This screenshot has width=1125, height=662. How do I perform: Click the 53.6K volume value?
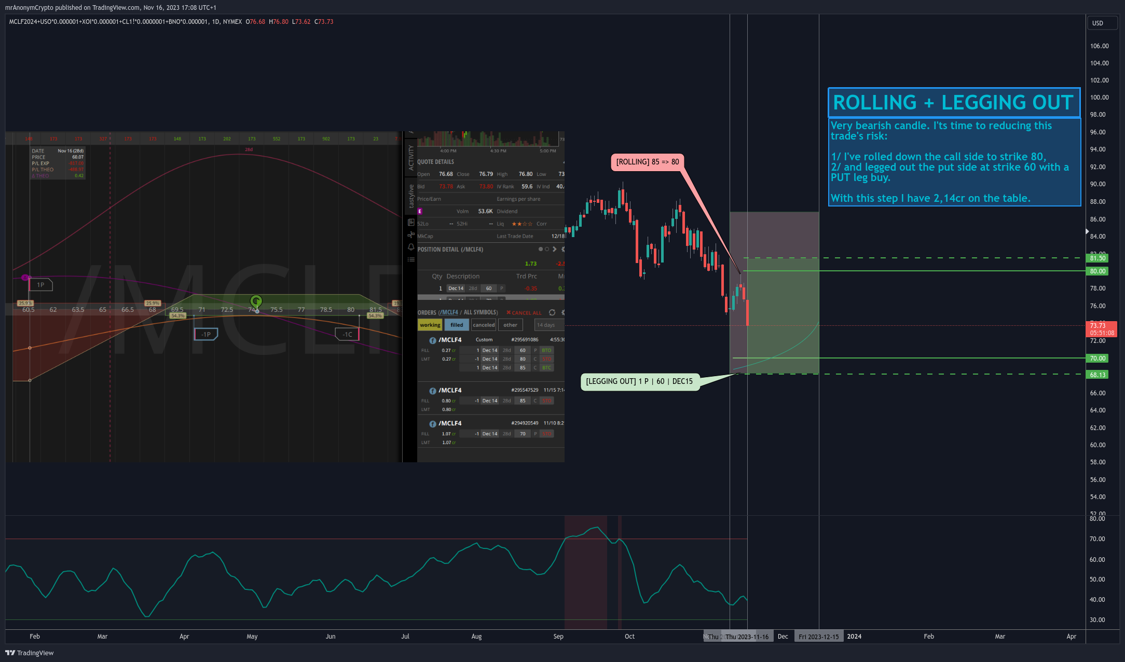[x=485, y=211]
